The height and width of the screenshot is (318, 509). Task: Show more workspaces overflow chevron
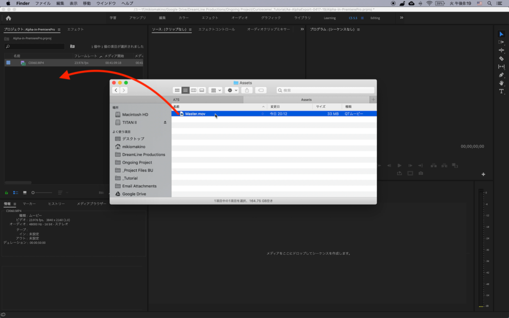pyautogui.click(x=402, y=18)
